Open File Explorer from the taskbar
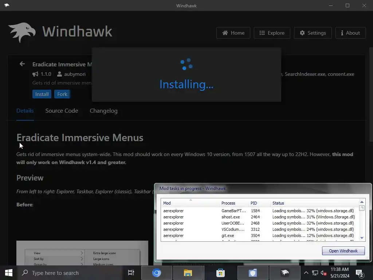This screenshot has width=373, height=280. coord(188,273)
